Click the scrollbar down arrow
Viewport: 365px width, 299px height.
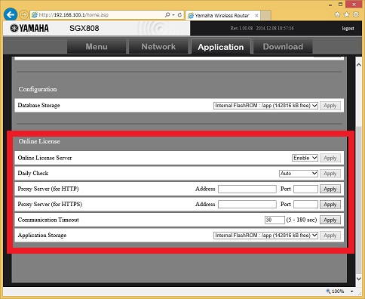coord(359,279)
